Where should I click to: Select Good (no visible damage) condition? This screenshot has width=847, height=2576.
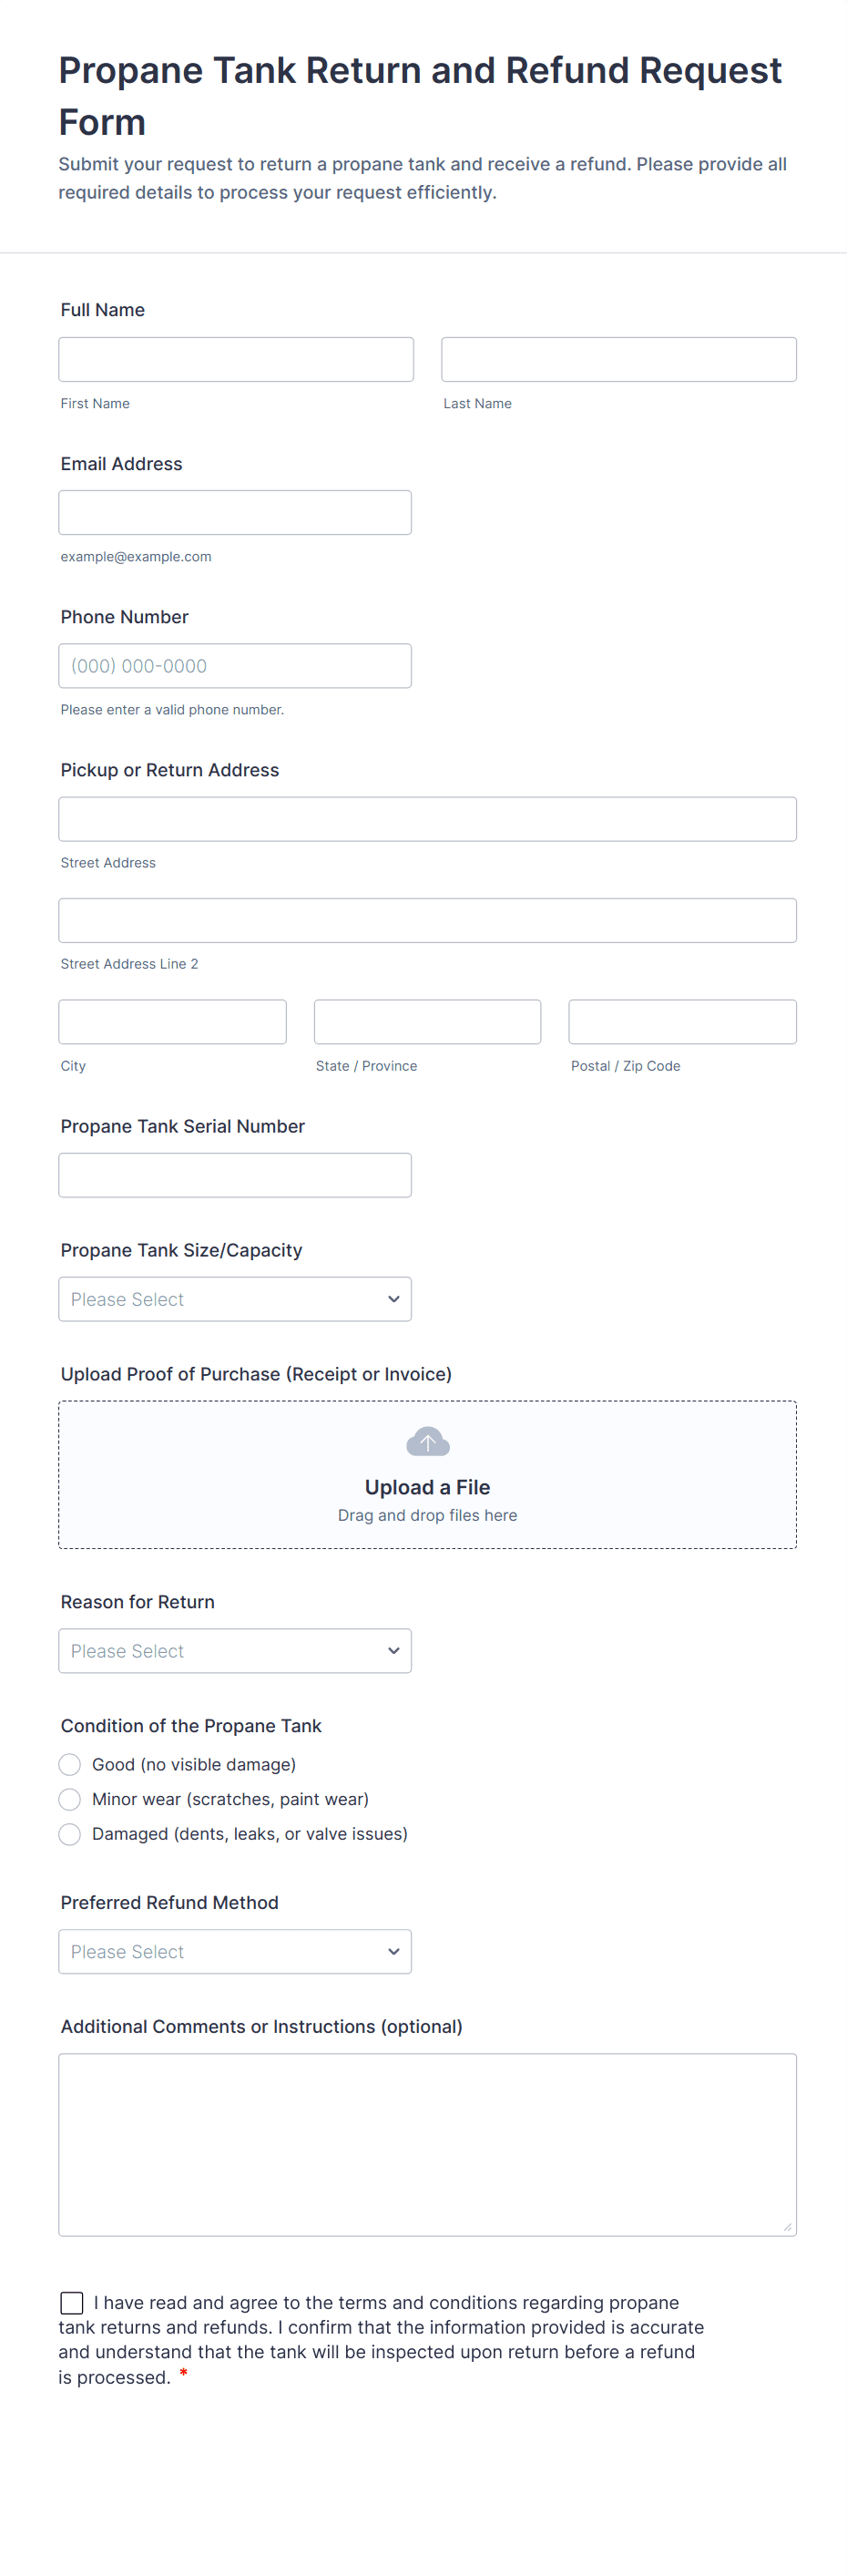pyautogui.click(x=70, y=1765)
